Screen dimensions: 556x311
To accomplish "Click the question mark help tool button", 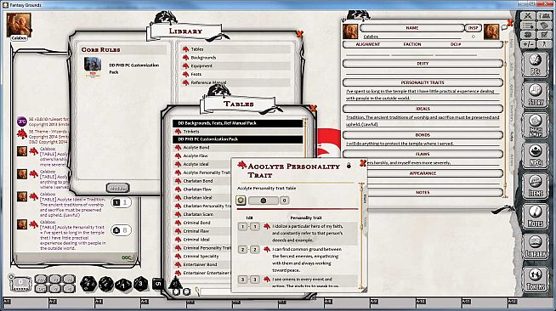I will coord(544,44).
